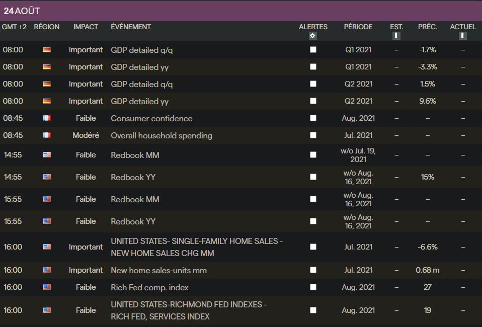
Task: Click US flag in Richmond Fed Services Index row
Action: (47, 310)
